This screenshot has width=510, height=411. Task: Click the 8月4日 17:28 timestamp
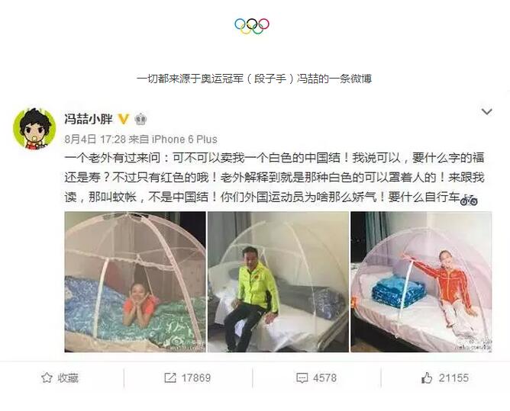click(95, 140)
